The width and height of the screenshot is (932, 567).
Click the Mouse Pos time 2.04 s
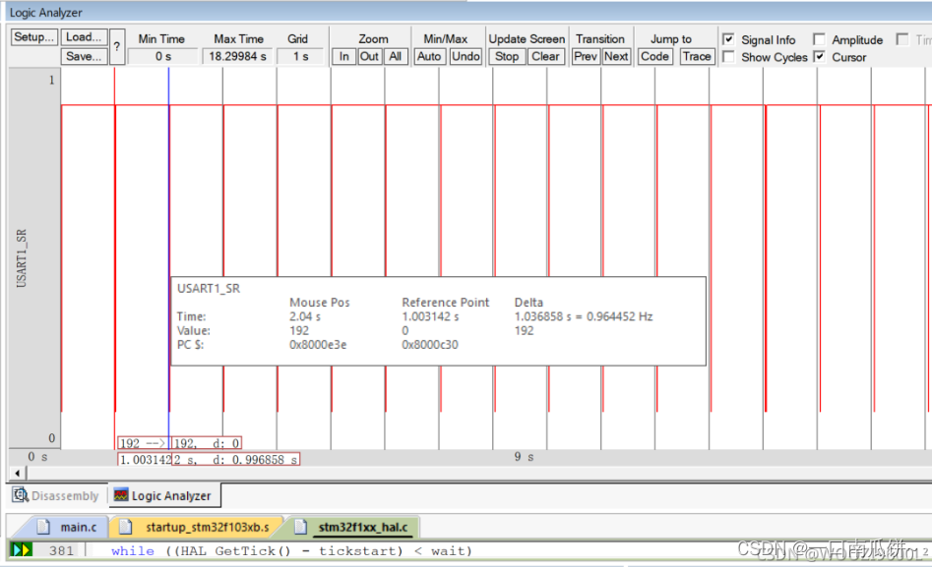coord(305,316)
